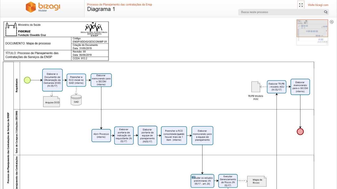Screen dimensions: 337x189
Task: Click the red end event circle
Action: (300, 132)
